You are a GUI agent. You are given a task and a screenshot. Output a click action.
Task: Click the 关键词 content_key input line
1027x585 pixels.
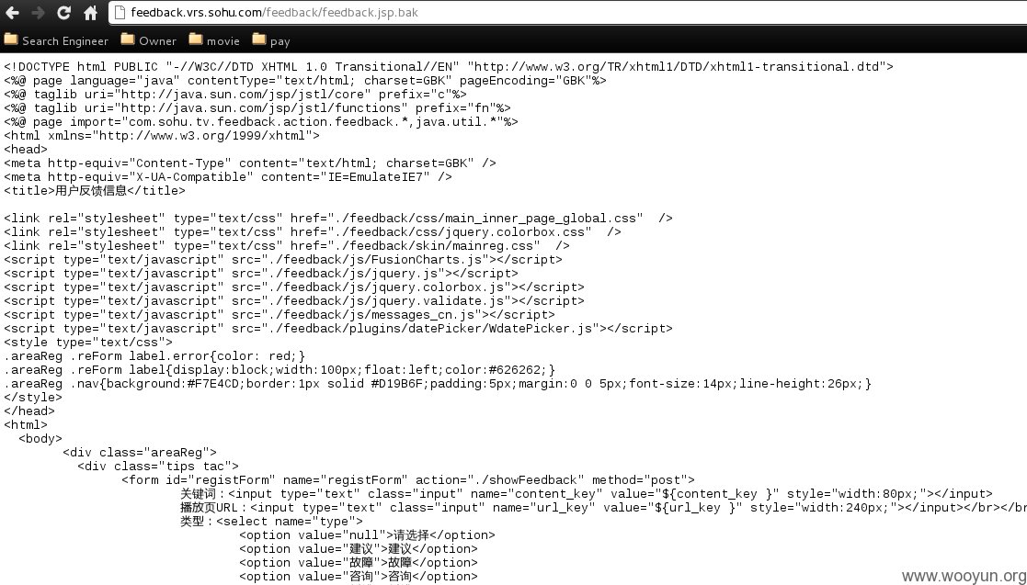pos(587,493)
